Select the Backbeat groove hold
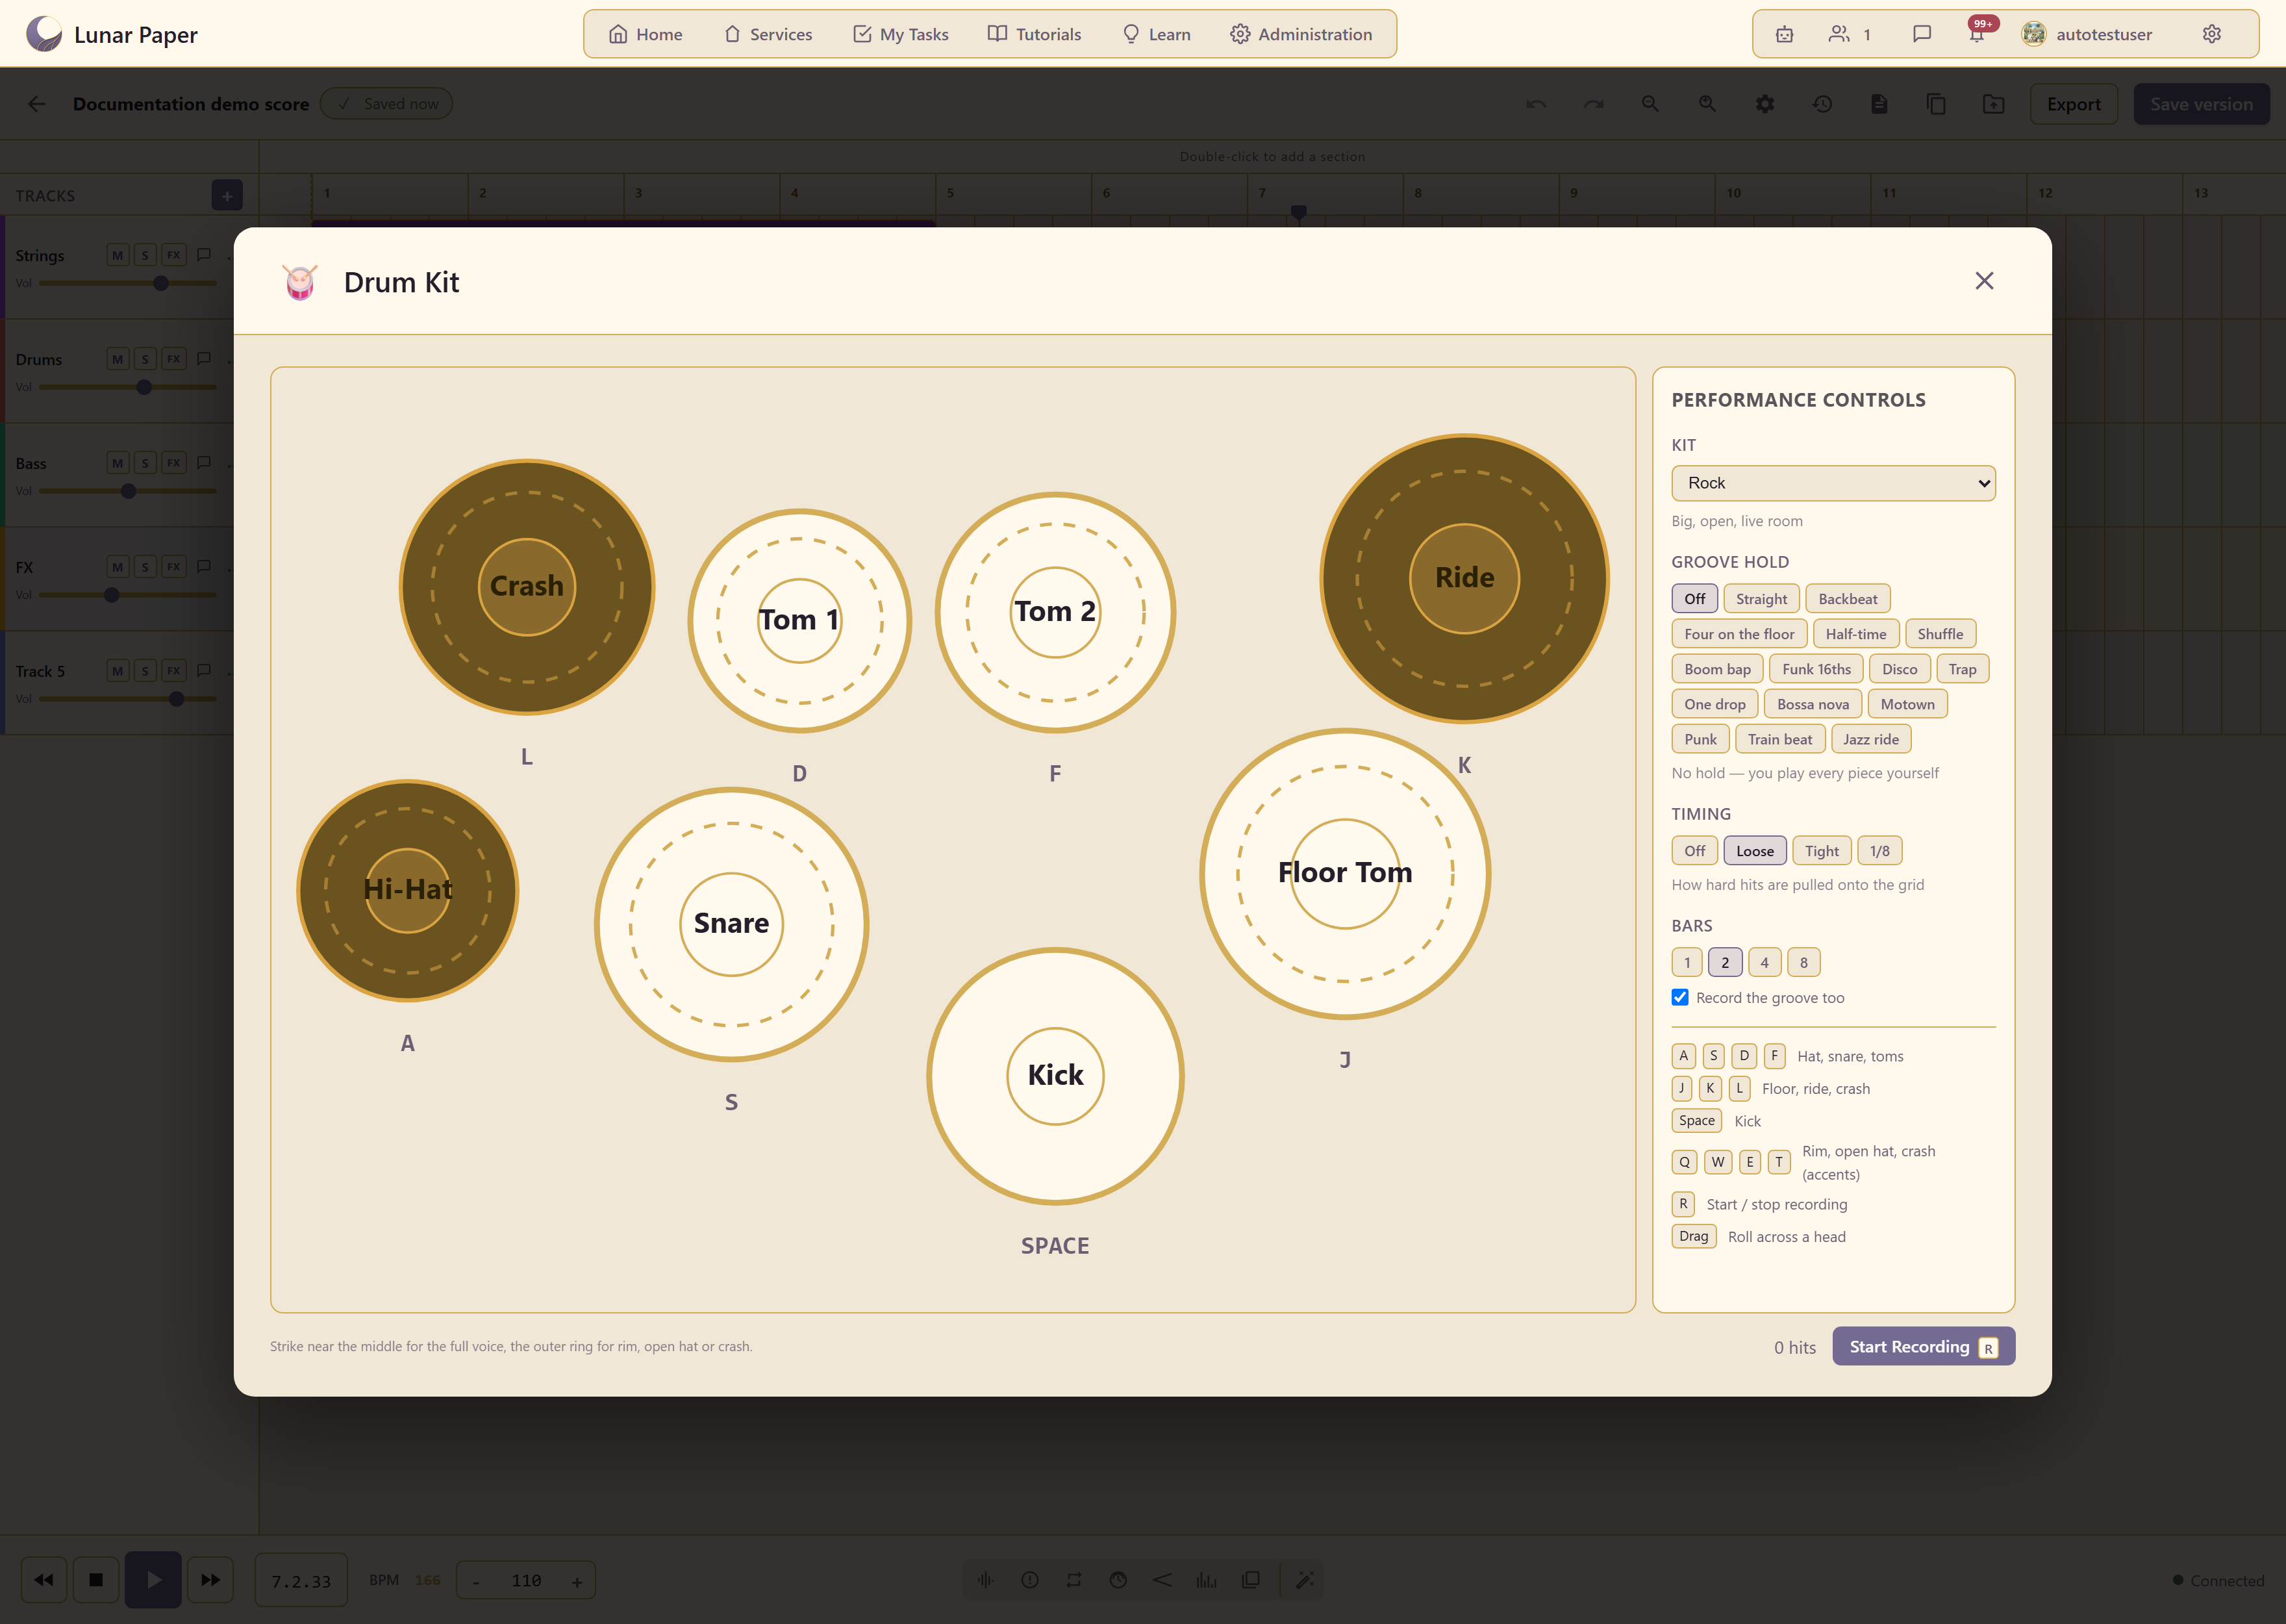The height and width of the screenshot is (1624, 2286). (1847, 599)
